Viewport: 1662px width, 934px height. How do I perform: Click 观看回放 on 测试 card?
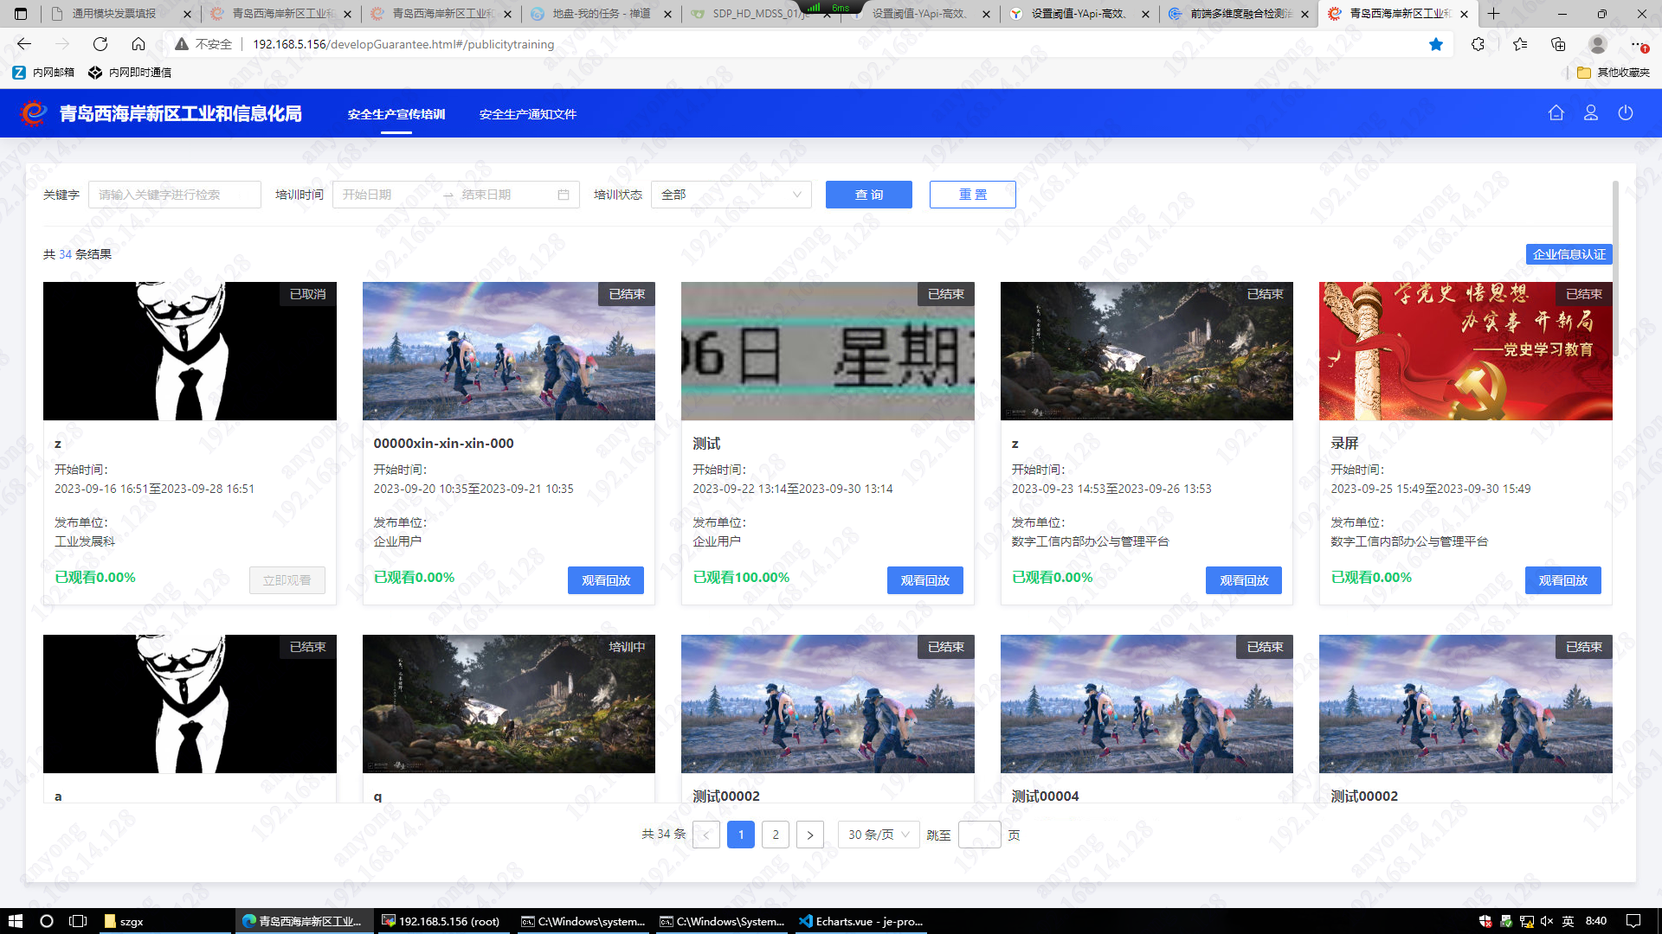tap(925, 580)
